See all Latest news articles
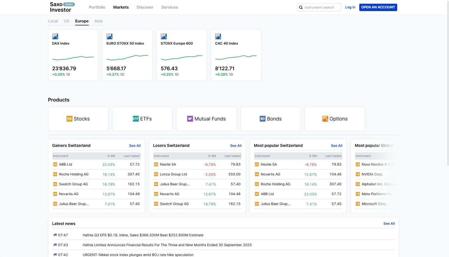The image size is (449, 257). pyautogui.click(x=389, y=224)
